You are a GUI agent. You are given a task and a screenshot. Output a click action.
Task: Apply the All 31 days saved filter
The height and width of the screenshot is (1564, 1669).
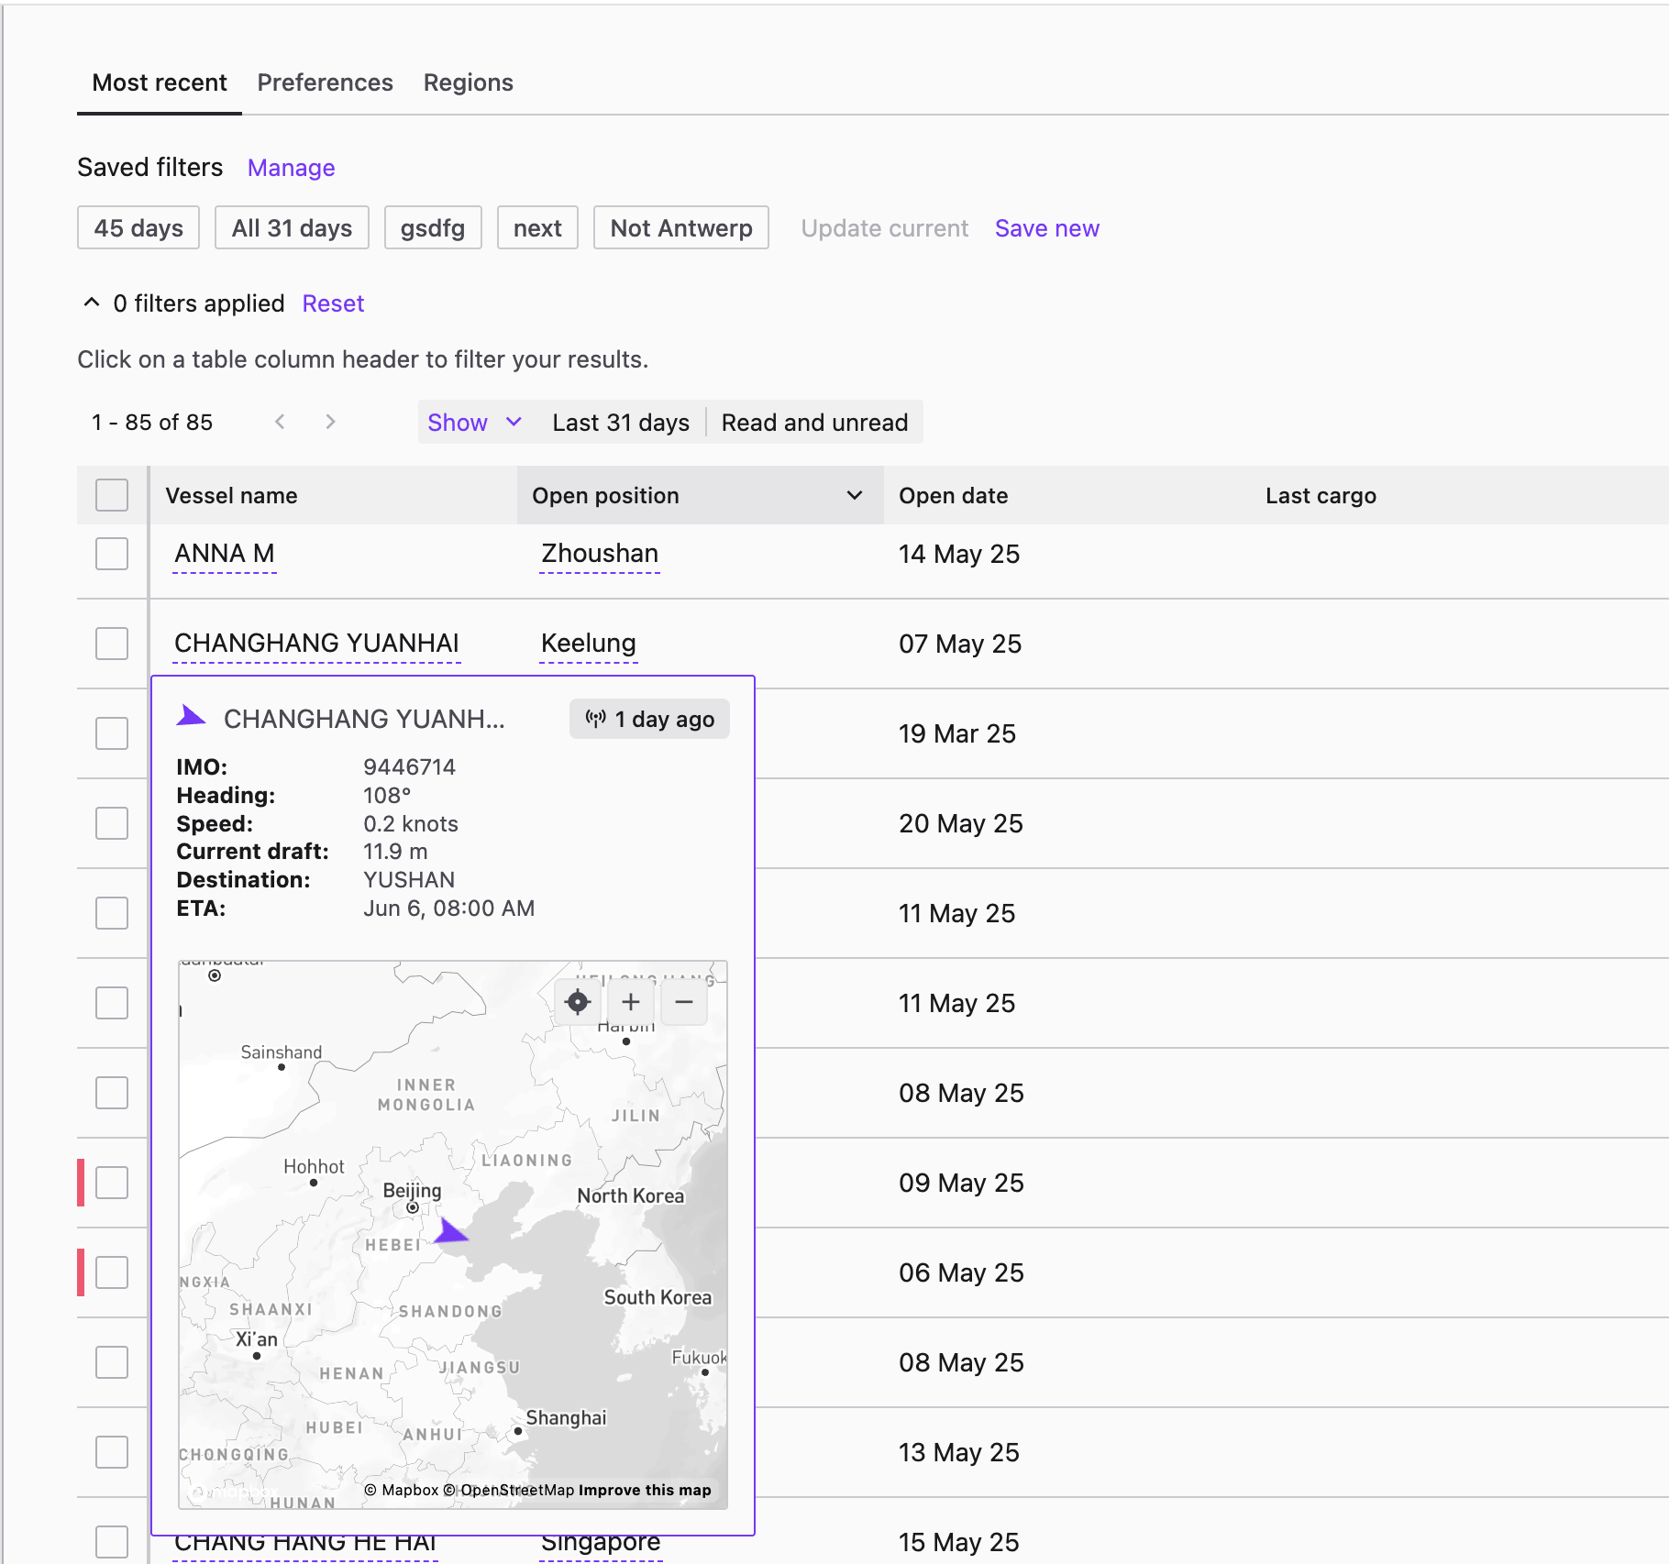pyautogui.click(x=292, y=227)
